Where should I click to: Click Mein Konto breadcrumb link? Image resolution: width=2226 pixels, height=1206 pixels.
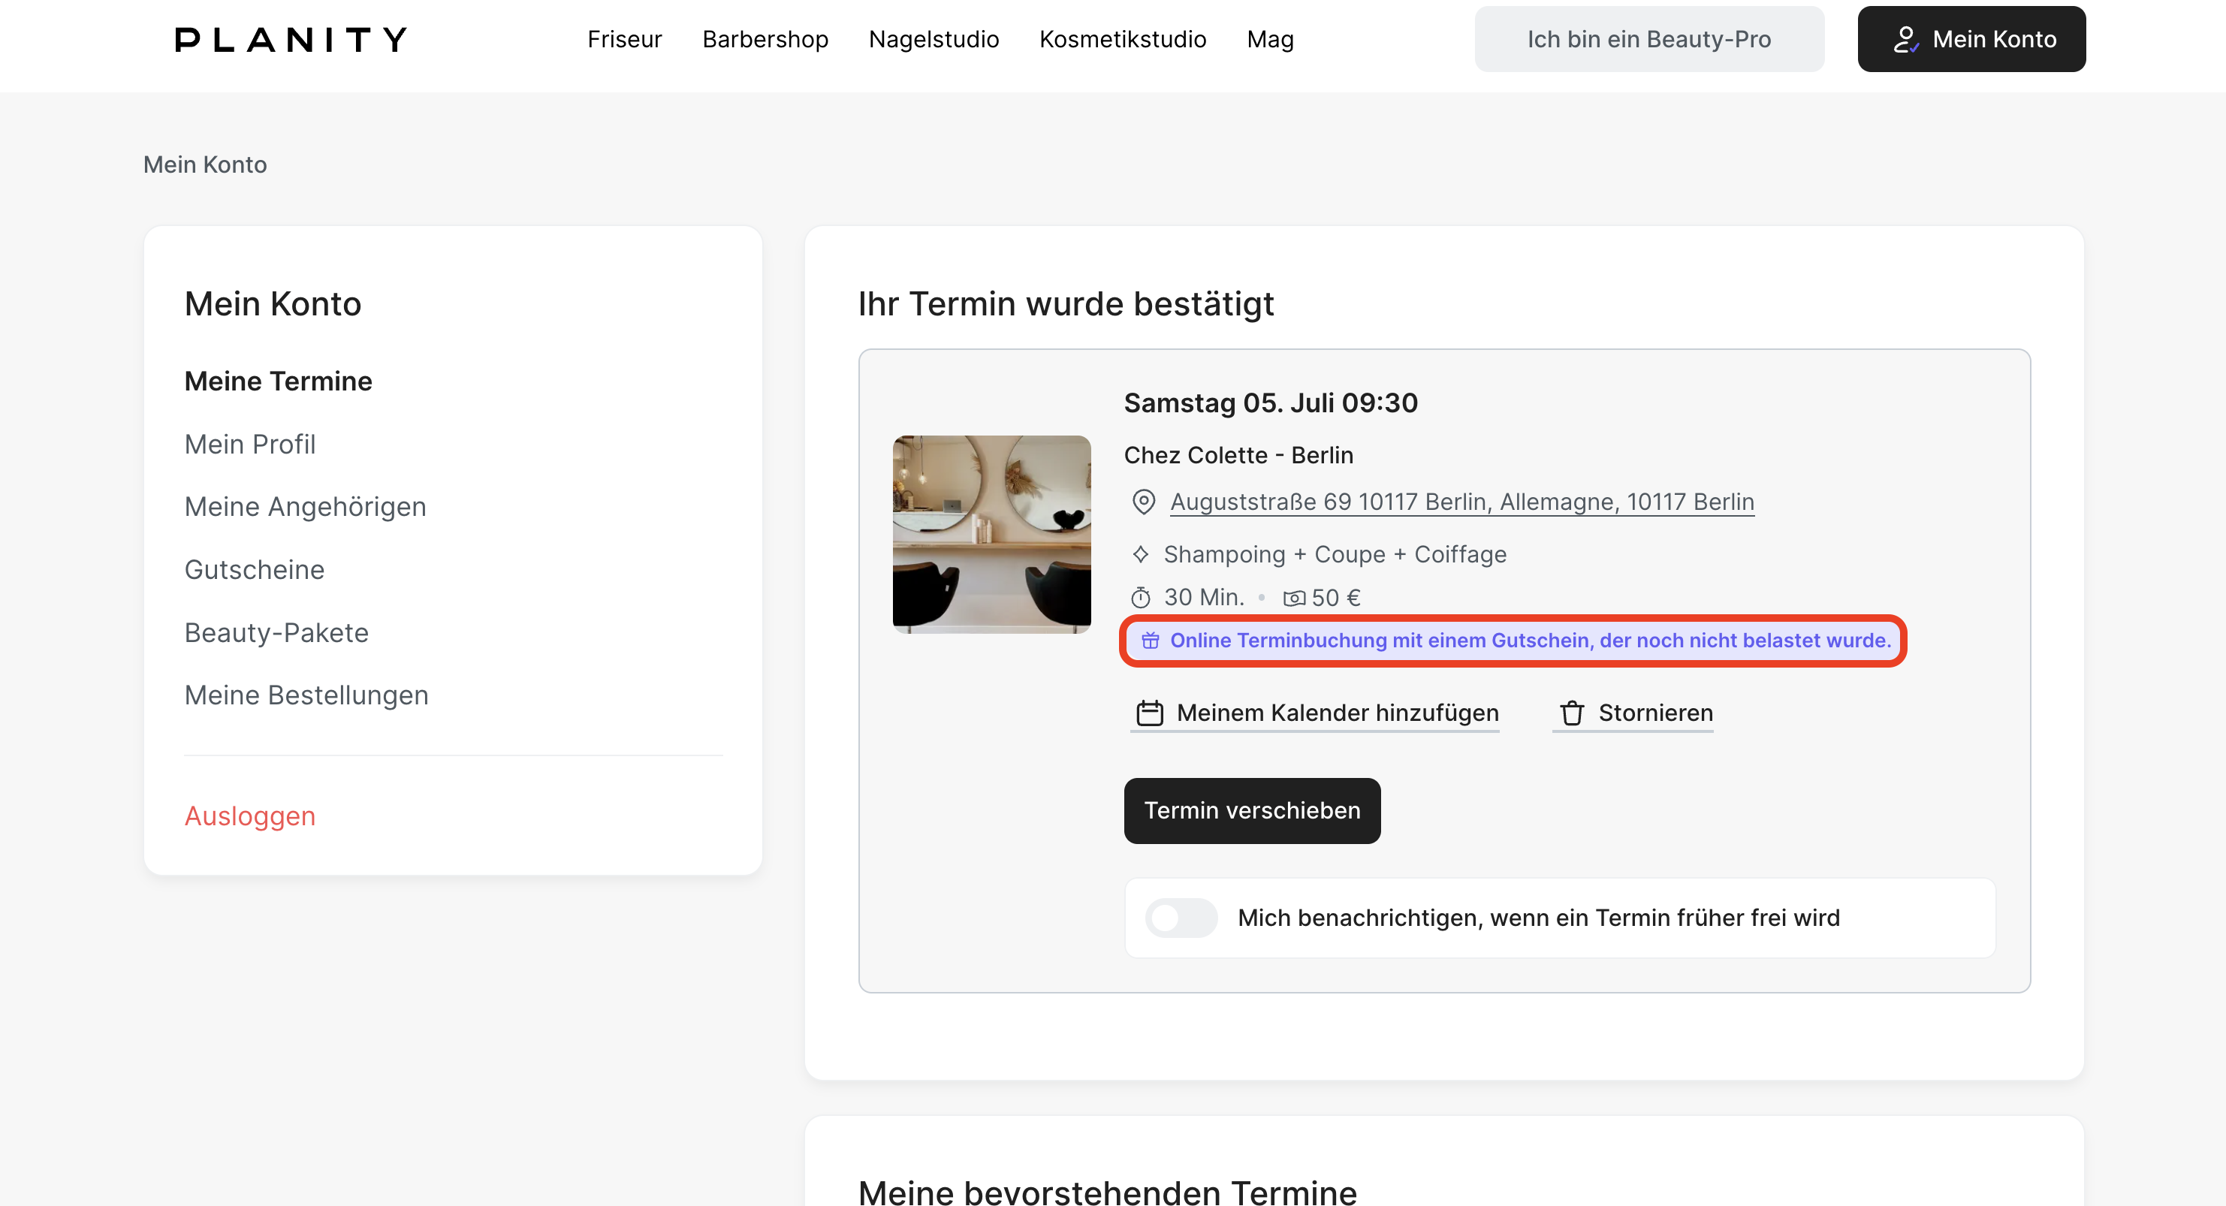[x=205, y=164]
